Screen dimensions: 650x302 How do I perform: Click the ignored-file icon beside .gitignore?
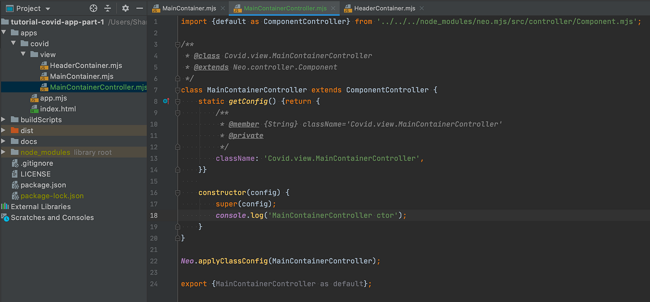(x=15, y=163)
